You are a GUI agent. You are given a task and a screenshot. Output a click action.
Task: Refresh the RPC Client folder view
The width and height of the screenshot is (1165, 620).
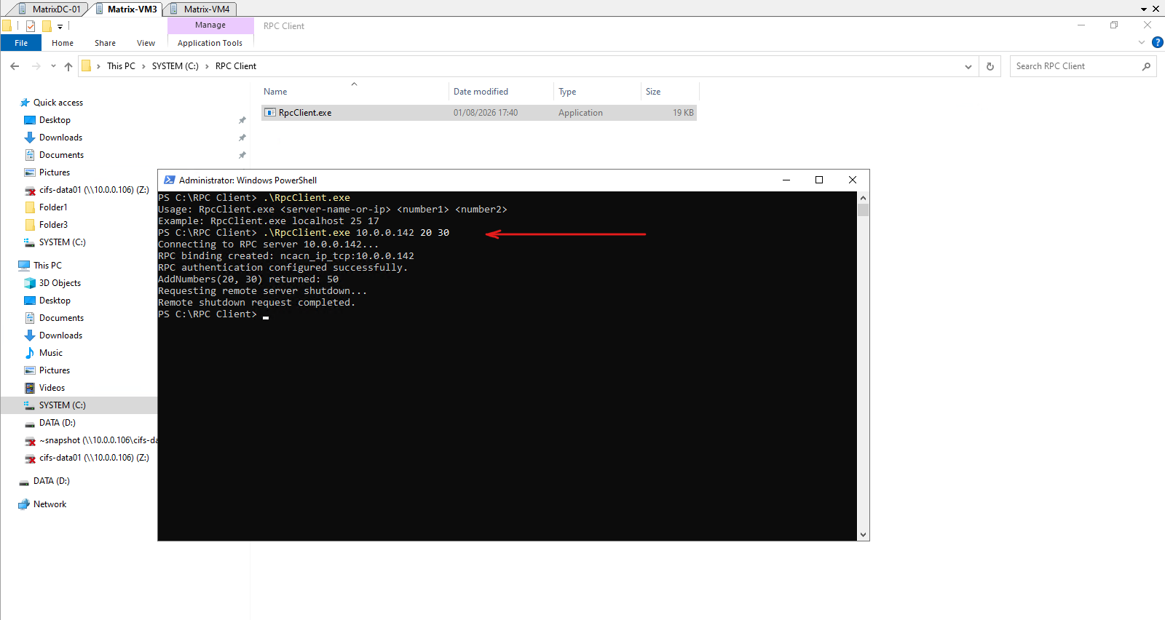tap(990, 66)
